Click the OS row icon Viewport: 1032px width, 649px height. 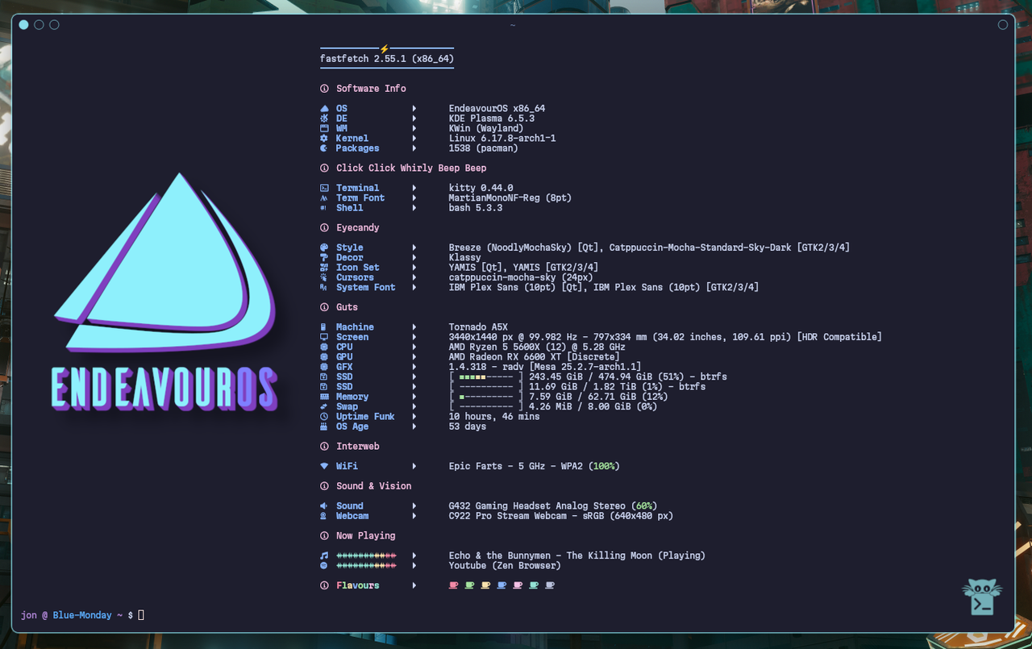pyautogui.click(x=324, y=109)
